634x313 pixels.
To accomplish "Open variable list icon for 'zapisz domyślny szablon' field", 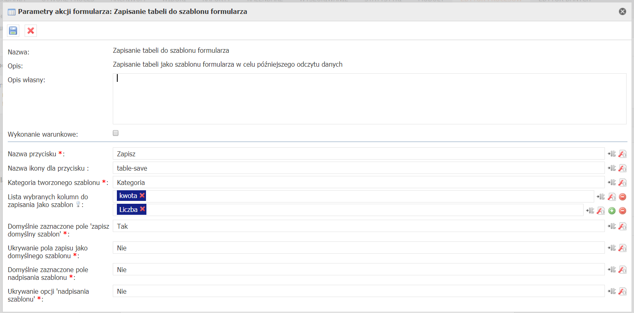I will pyautogui.click(x=612, y=226).
